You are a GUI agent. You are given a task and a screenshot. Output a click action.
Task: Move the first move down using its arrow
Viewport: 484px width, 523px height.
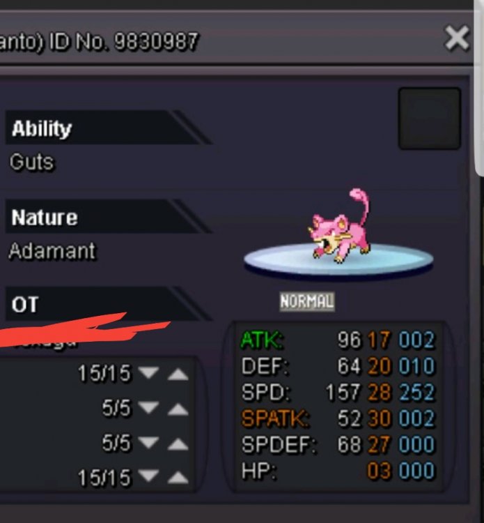tap(148, 372)
